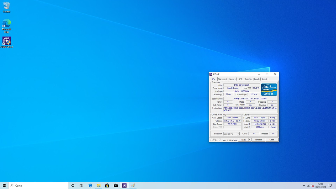The image size is (336, 189).
Task: Click the Tools button in CPU-Z
Action: tap(243, 140)
